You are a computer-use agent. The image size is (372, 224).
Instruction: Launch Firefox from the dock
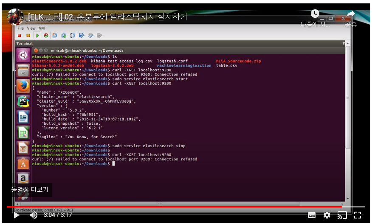[23, 86]
